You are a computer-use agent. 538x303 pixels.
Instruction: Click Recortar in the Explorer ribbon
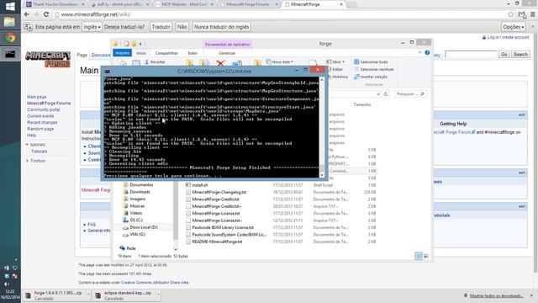pyautogui.click(x=155, y=61)
